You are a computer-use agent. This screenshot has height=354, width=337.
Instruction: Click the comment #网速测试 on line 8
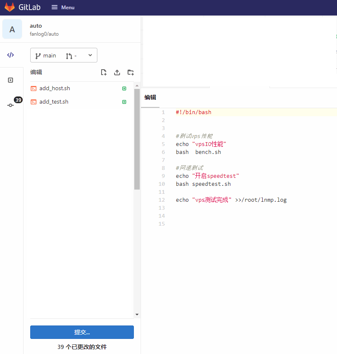[x=190, y=168]
